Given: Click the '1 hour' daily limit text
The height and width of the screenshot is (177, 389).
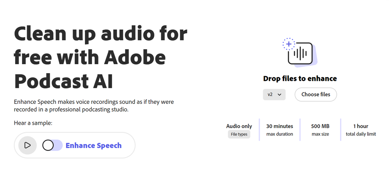Looking at the screenshot, I should click(361, 126).
